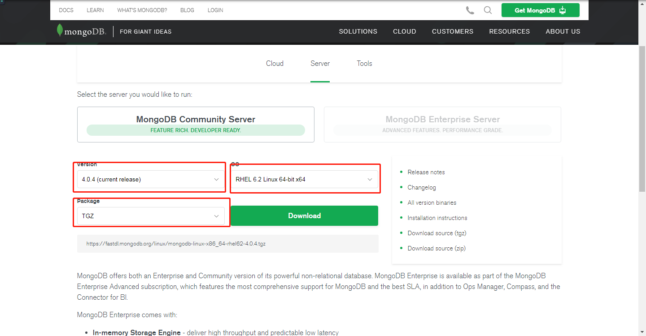The height and width of the screenshot is (336, 646).
Task: Select MongoDB Community Server card
Action: [196, 125]
